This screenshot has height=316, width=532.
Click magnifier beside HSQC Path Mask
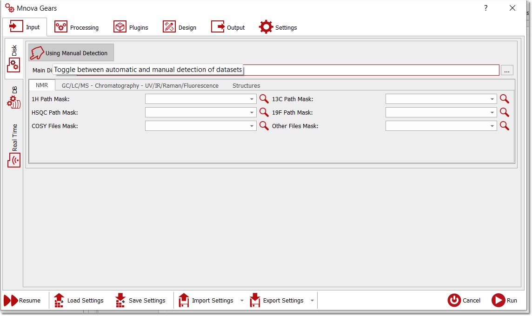tap(264, 112)
